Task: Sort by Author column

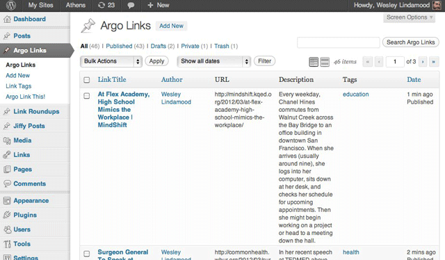Action: 172,80
